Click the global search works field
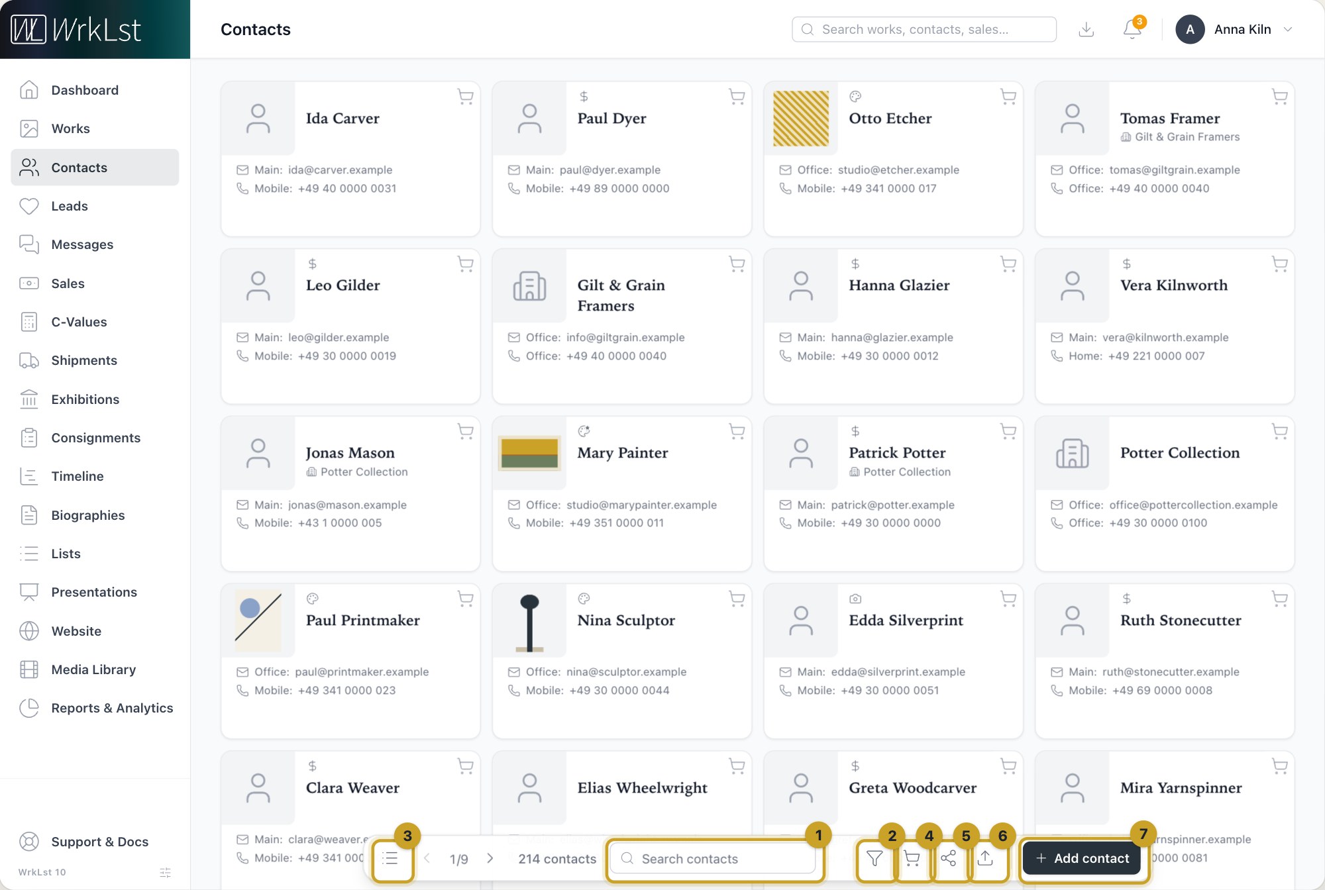Screen dimensions: 1325x890 pyautogui.click(x=924, y=29)
